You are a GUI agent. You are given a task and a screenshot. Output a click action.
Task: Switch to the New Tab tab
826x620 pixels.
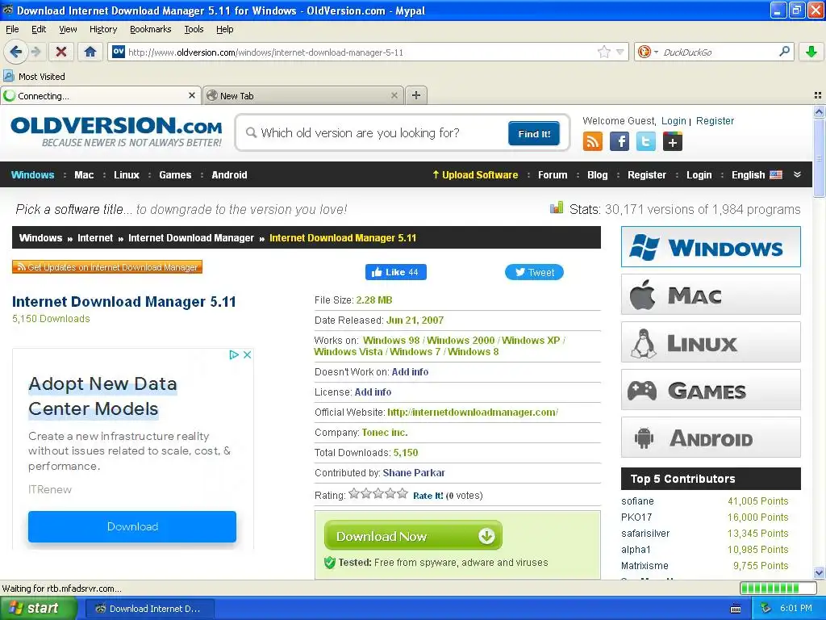coord(303,95)
